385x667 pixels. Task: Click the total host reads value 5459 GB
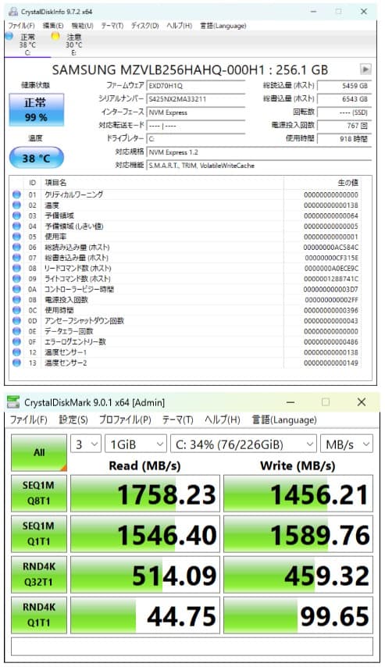[344, 85]
